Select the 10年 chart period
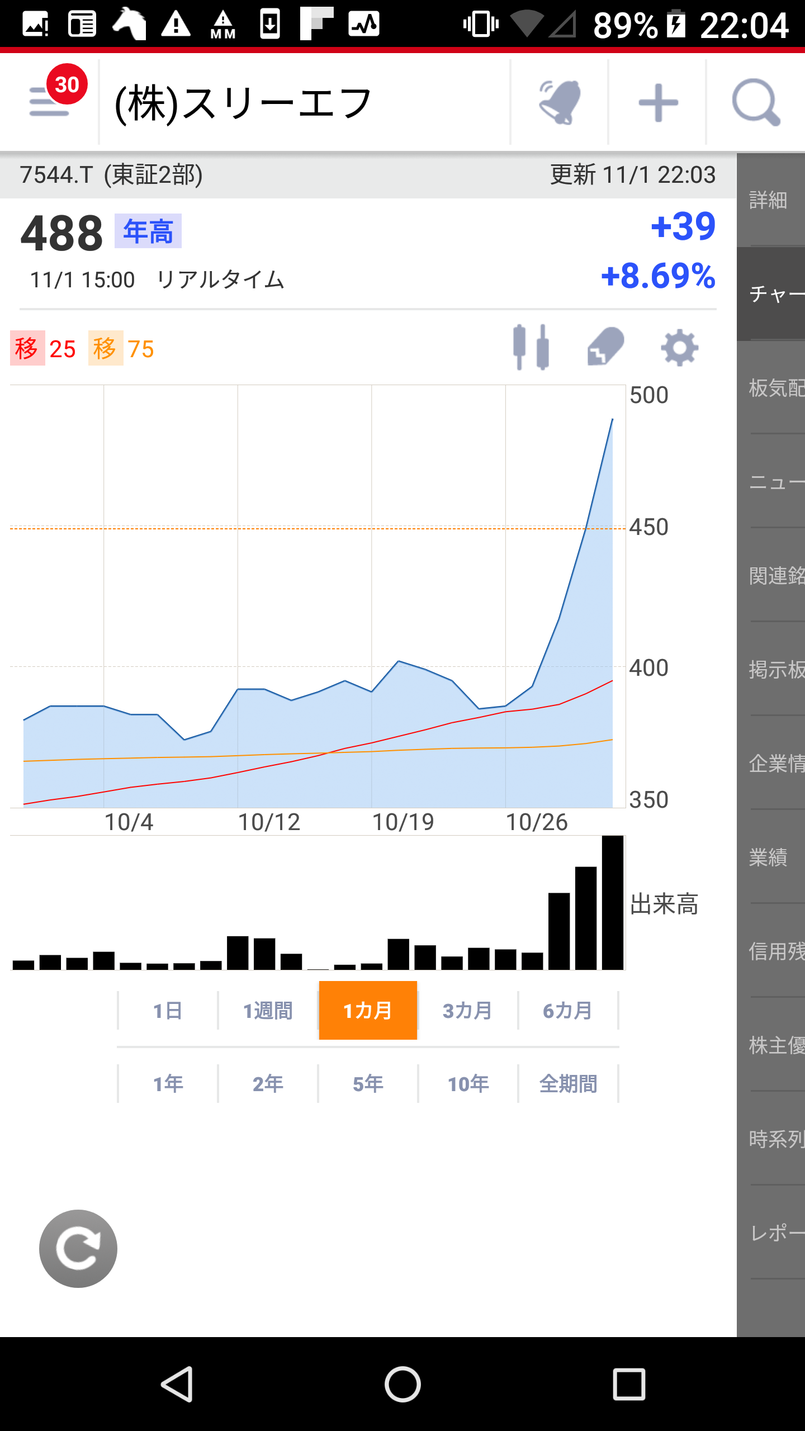805x1431 pixels. pos(468,1083)
